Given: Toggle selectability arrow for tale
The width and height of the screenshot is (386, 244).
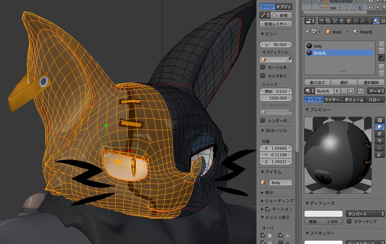Looking at the screenshot, I should [x=378, y=8].
